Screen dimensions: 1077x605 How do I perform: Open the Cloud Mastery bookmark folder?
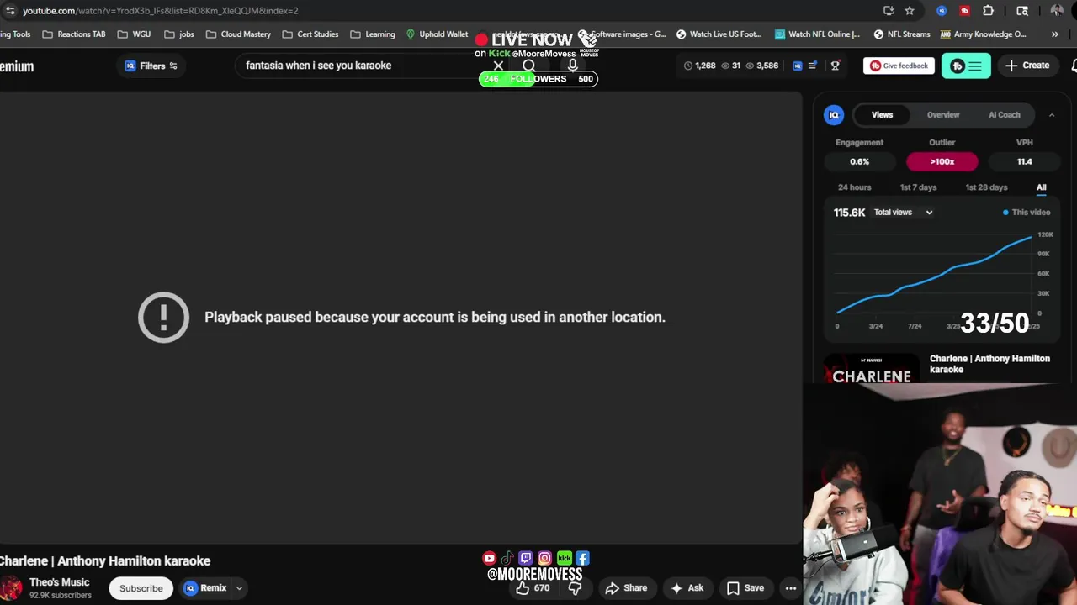(x=238, y=34)
